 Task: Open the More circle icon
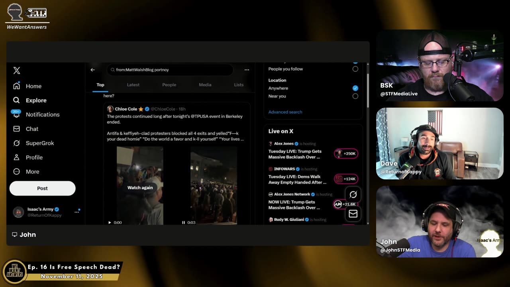(16, 172)
